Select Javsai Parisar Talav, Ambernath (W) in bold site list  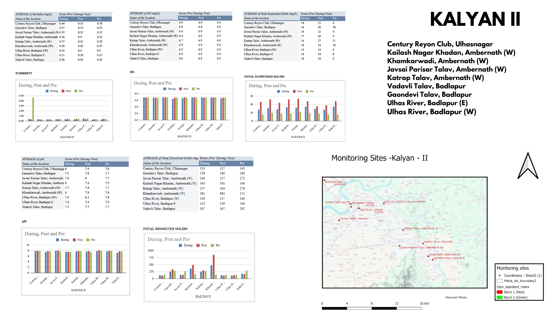[x=447, y=69]
